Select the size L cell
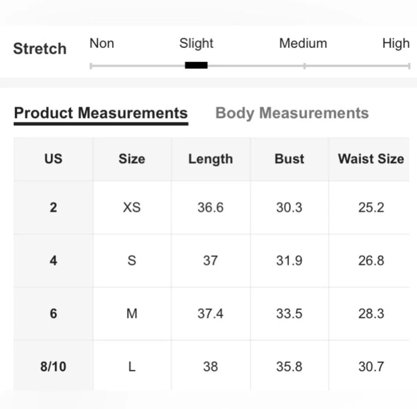 pos(132,367)
